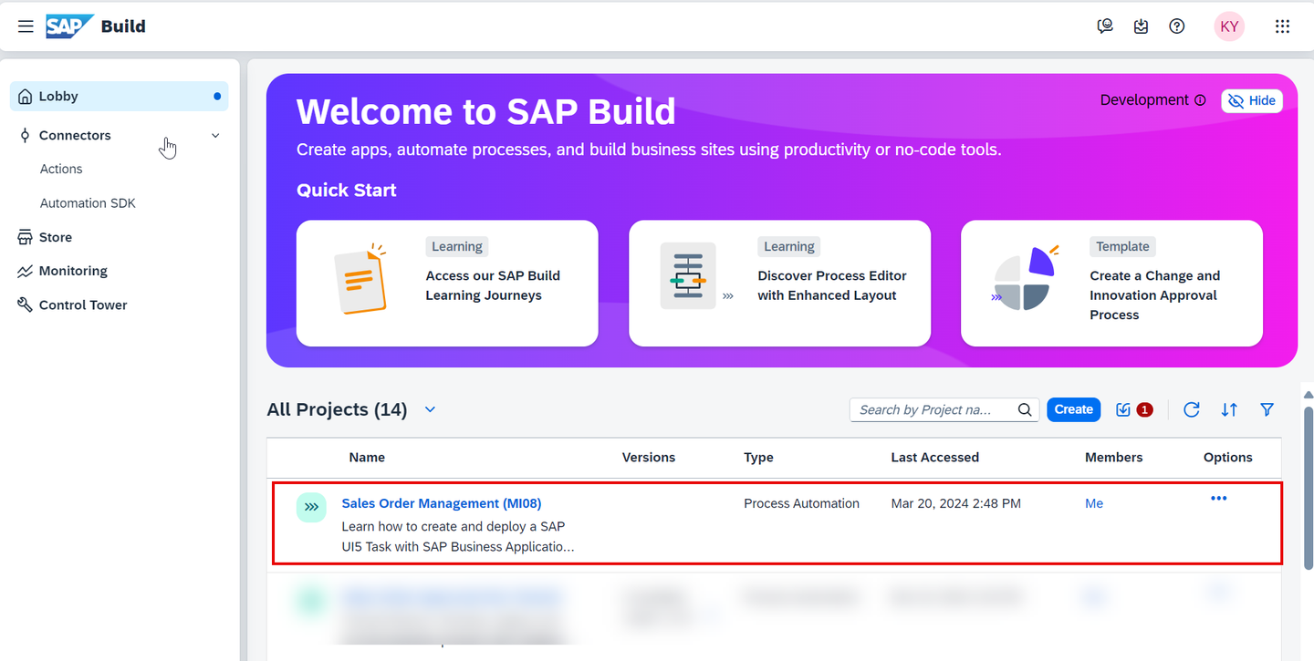Click the Versions column header
The width and height of the screenshot is (1314, 661).
[649, 458]
